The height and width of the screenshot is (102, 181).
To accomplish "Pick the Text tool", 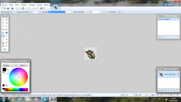I will 3,46.
